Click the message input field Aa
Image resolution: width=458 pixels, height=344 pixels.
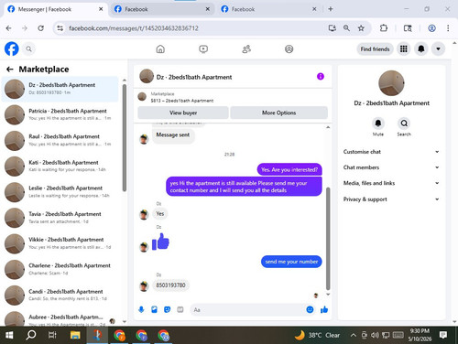point(247,310)
